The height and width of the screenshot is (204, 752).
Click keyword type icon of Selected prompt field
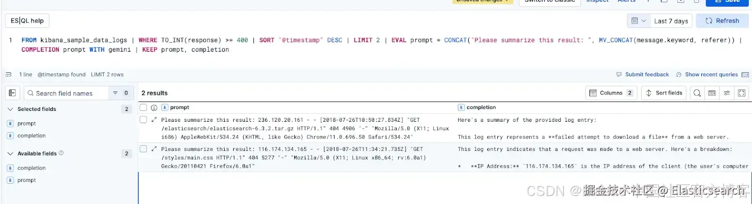[x=10, y=124]
